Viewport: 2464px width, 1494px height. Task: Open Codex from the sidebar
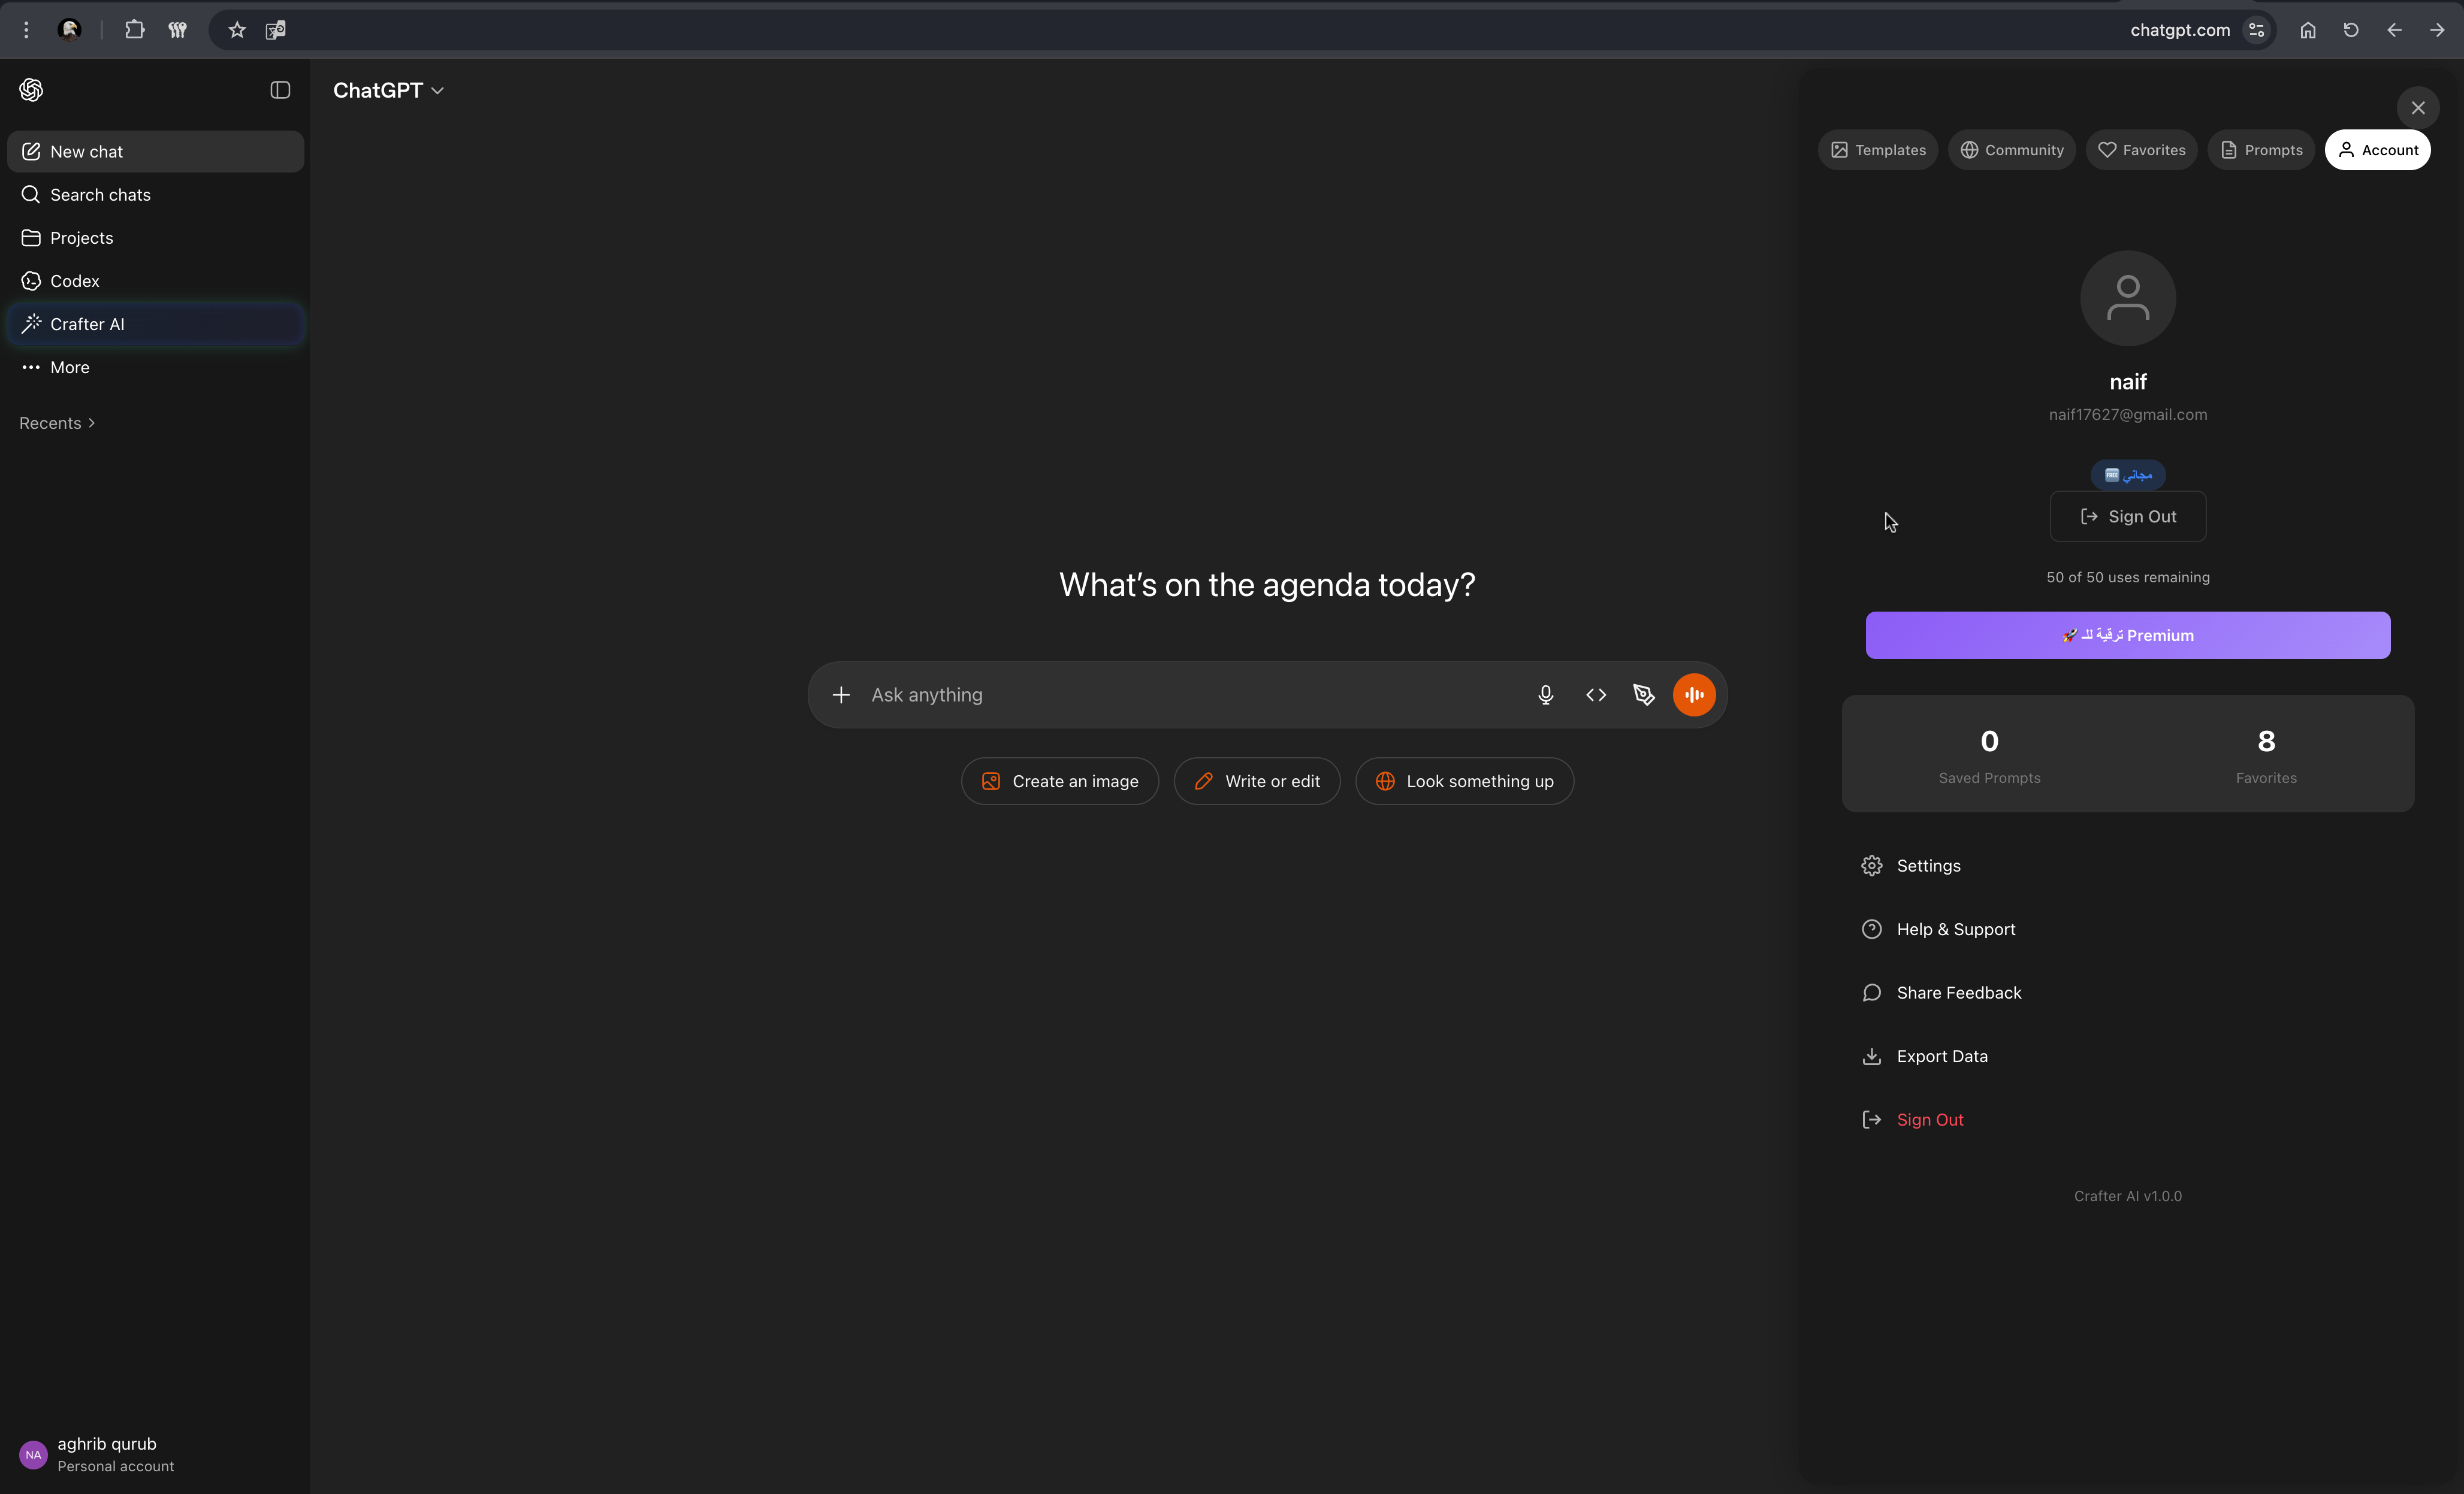75,281
